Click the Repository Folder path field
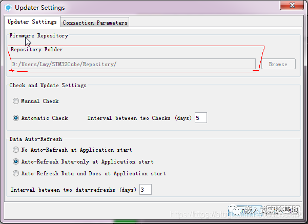The image size is (308, 224). (133, 64)
